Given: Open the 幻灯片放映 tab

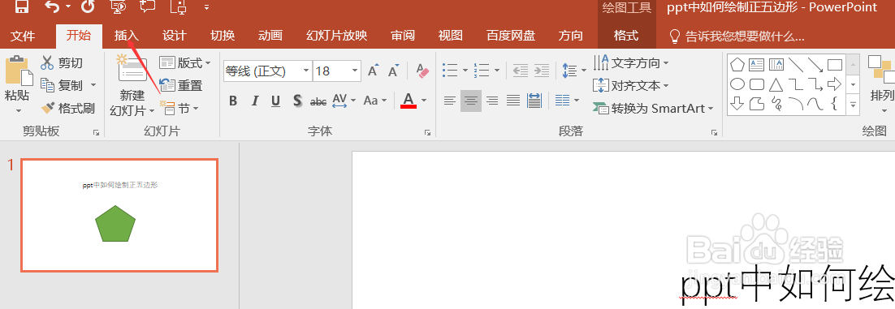Looking at the screenshot, I should coord(336,36).
